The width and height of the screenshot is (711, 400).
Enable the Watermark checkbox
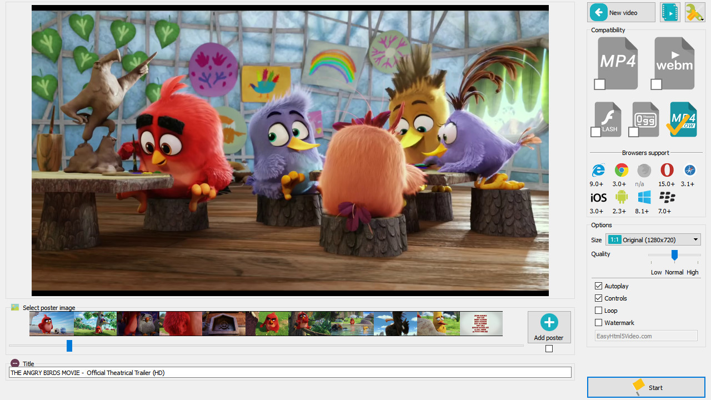point(598,323)
